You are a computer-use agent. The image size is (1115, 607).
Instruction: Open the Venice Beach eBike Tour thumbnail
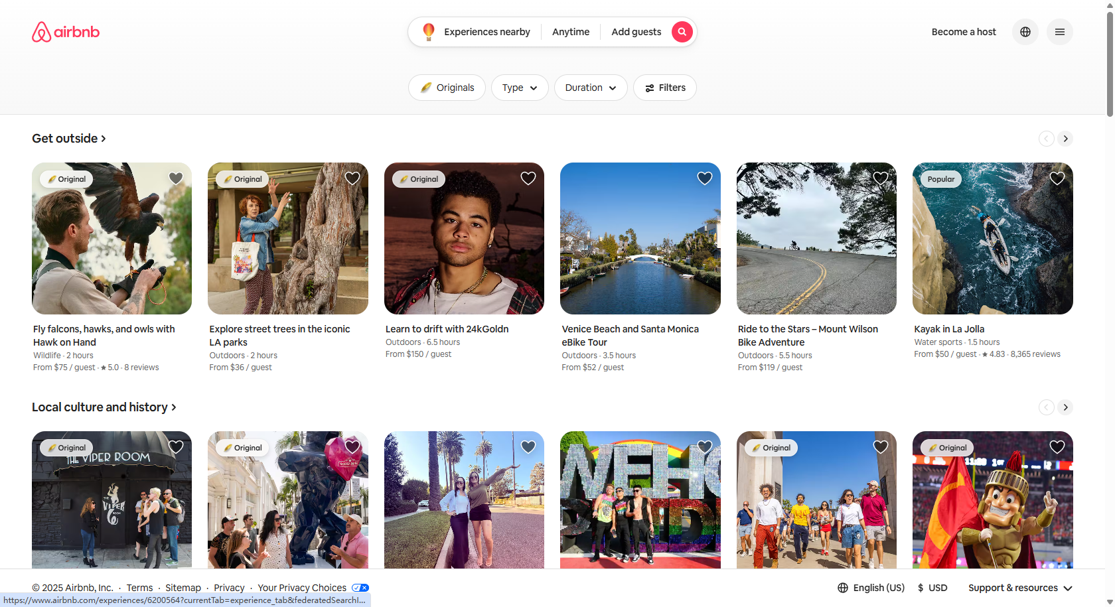640,238
